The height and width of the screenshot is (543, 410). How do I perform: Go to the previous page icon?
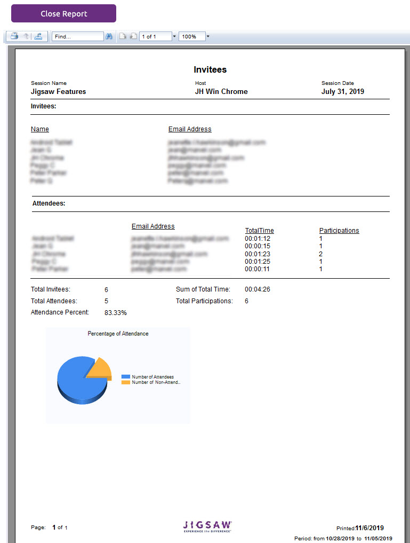[123, 36]
